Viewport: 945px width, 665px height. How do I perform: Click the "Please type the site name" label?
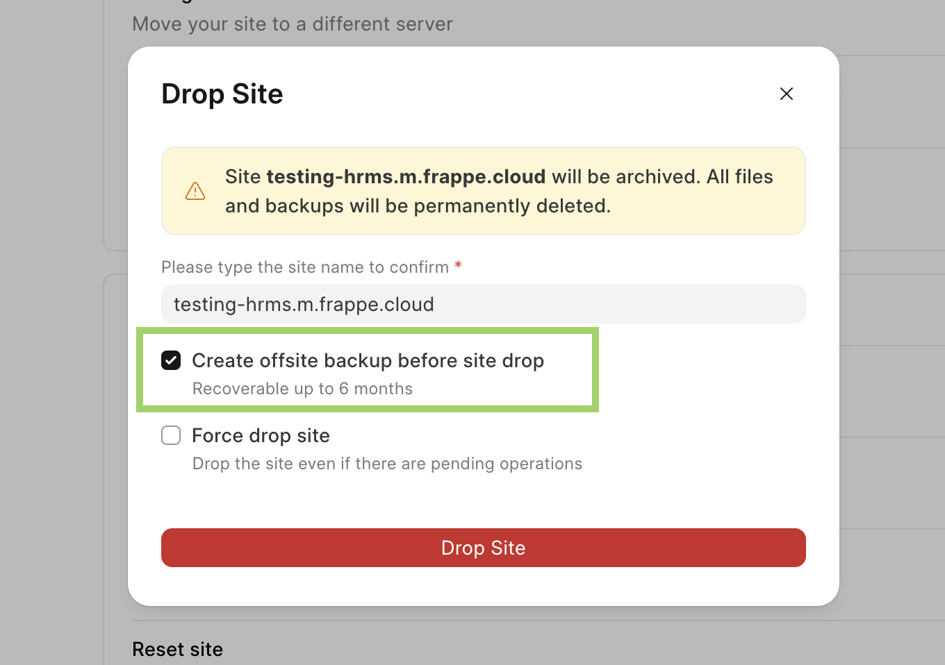click(x=304, y=267)
